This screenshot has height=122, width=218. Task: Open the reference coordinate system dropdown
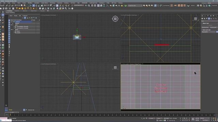46,5
